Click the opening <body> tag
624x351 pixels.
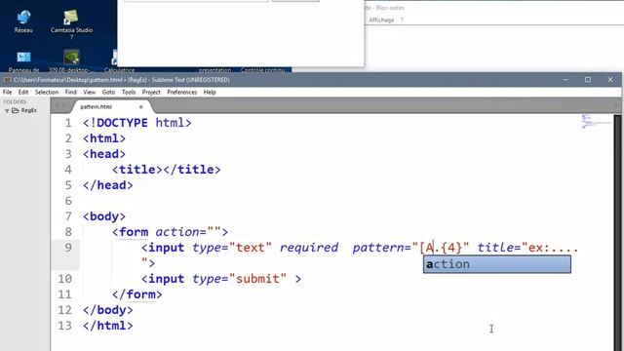point(104,216)
